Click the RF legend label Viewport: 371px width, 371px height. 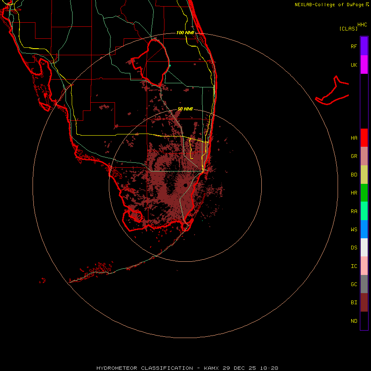pyautogui.click(x=354, y=46)
